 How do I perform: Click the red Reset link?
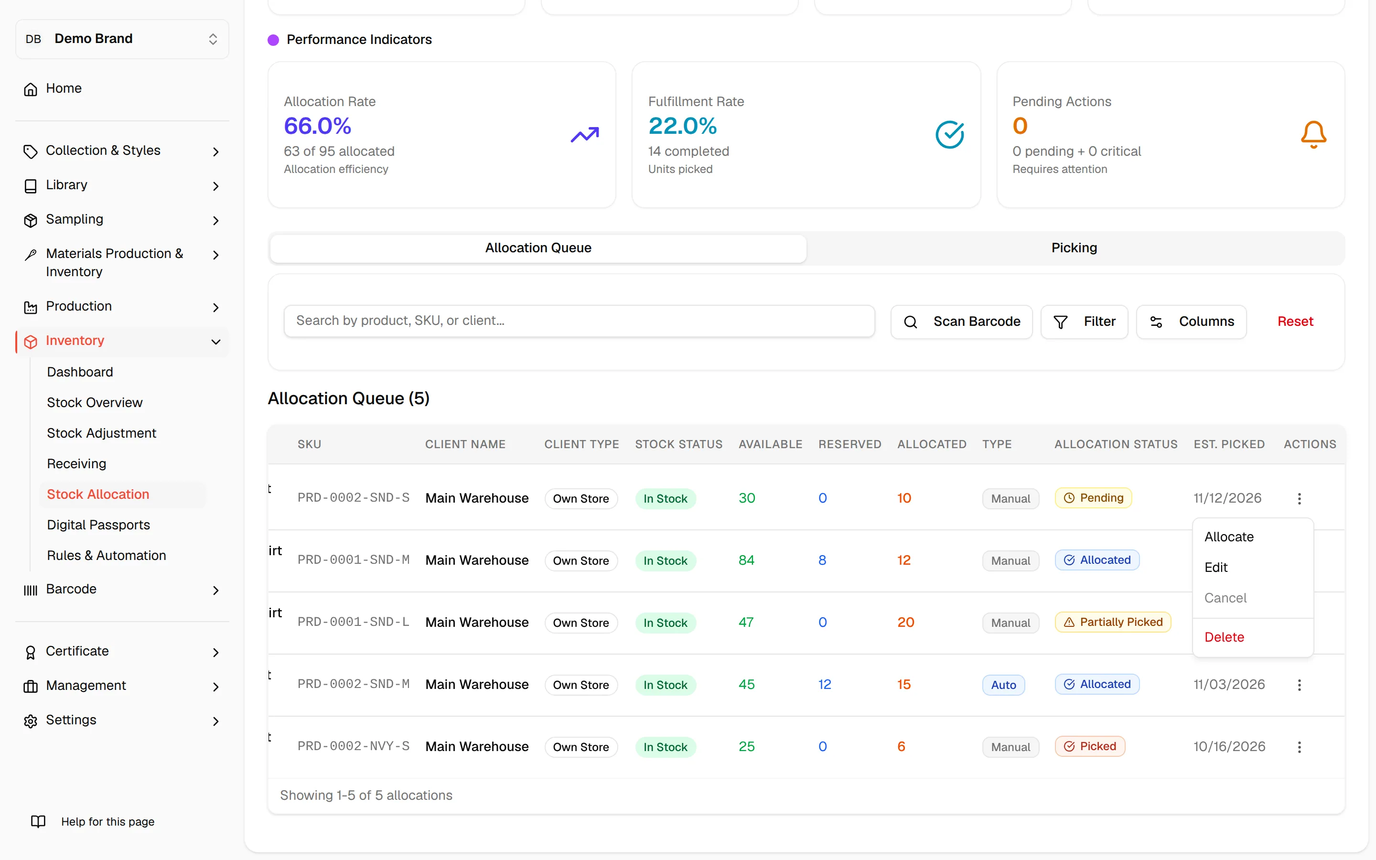click(x=1295, y=322)
